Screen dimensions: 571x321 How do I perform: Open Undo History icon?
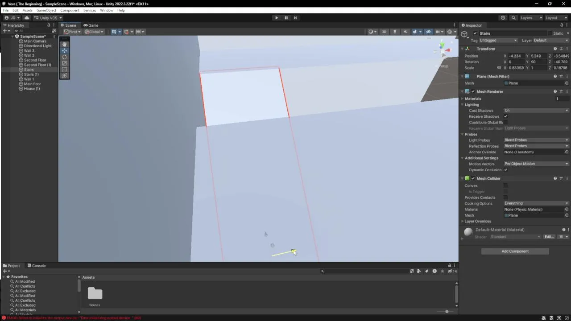[503, 18]
